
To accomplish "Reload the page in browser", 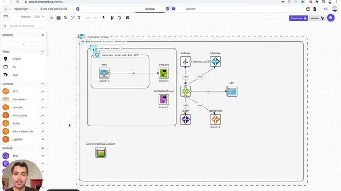I will click(x=18, y=2).
